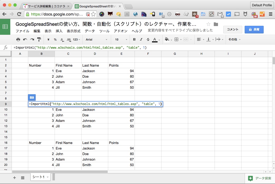Open the ヘルプ menu
The width and height of the screenshot is (275, 184).
[x=137, y=31]
